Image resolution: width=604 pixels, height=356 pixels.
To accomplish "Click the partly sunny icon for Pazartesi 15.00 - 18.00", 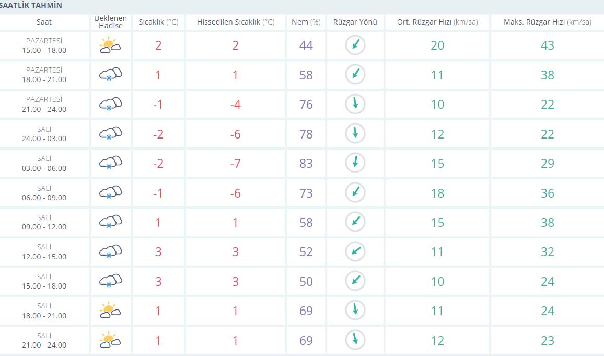I will click(x=110, y=45).
